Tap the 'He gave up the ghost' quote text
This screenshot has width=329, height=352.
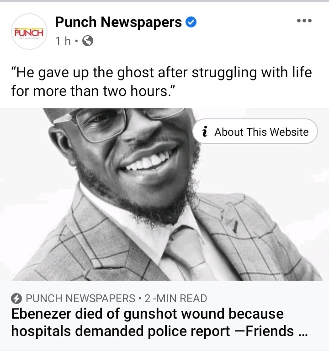[162, 73]
